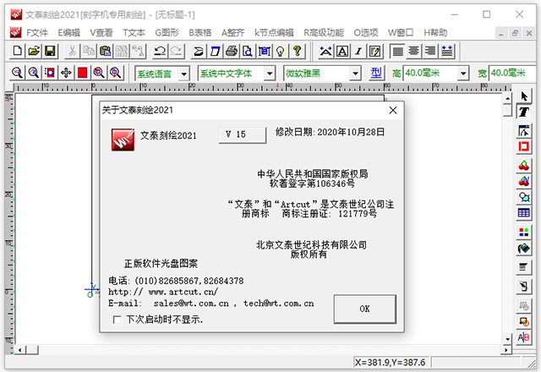This screenshot has width=541, height=372.
Task: Click the vertical scrollbar up arrow
Action: [507, 99]
